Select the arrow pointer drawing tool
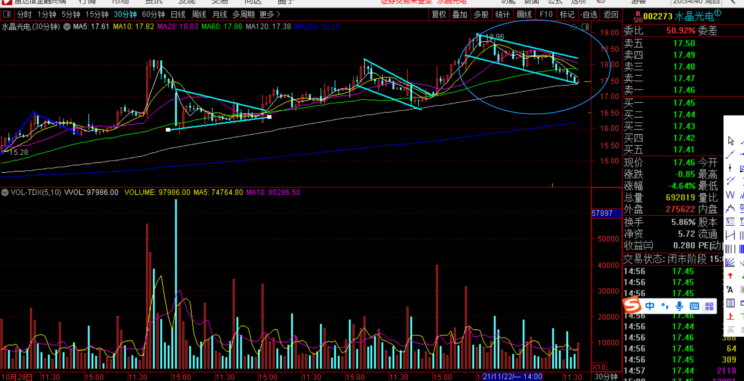This screenshot has height=381, width=744. click(x=731, y=141)
